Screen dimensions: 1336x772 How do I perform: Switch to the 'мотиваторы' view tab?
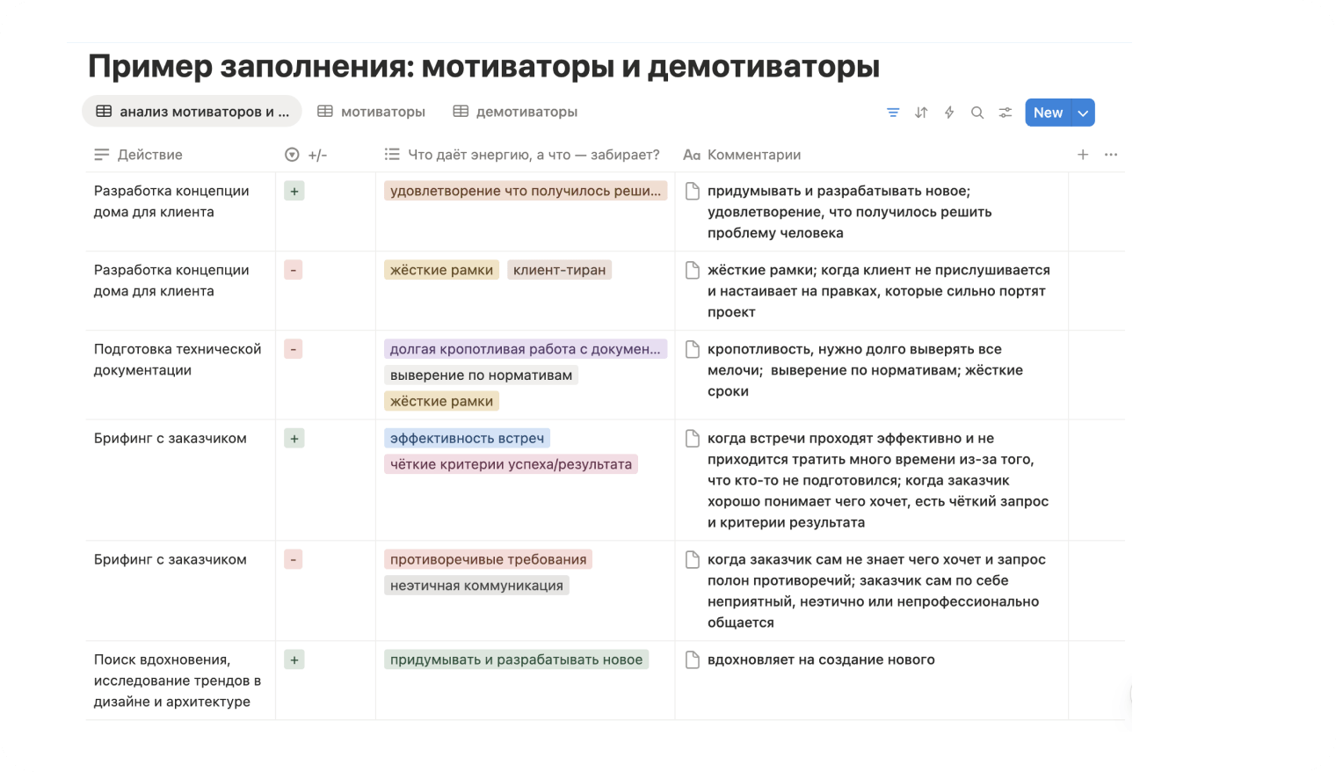[x=371, y=112]
